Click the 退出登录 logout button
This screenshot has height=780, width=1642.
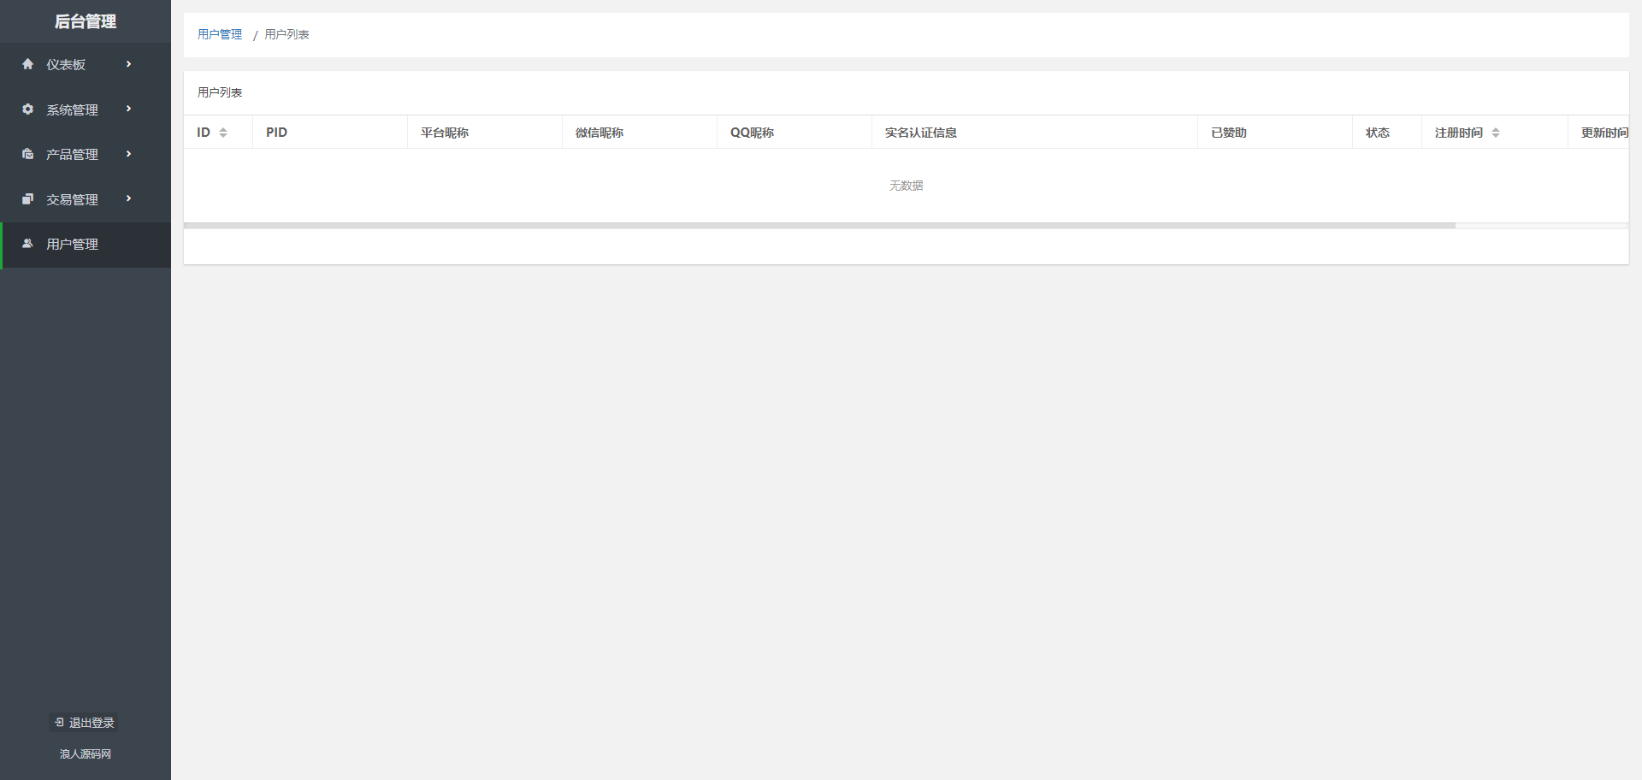point(85,723)
